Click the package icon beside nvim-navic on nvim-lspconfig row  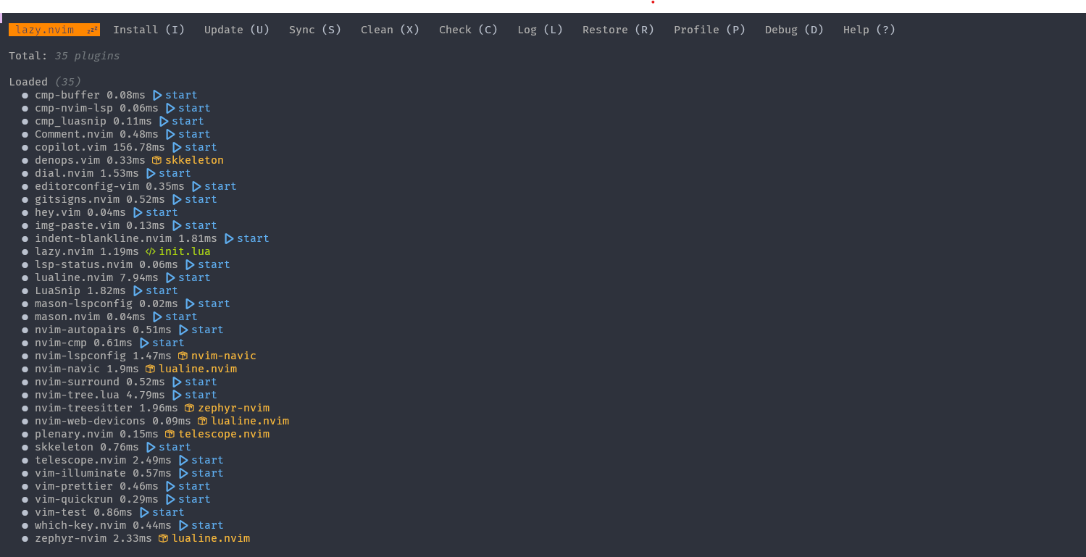click(183, 356)
